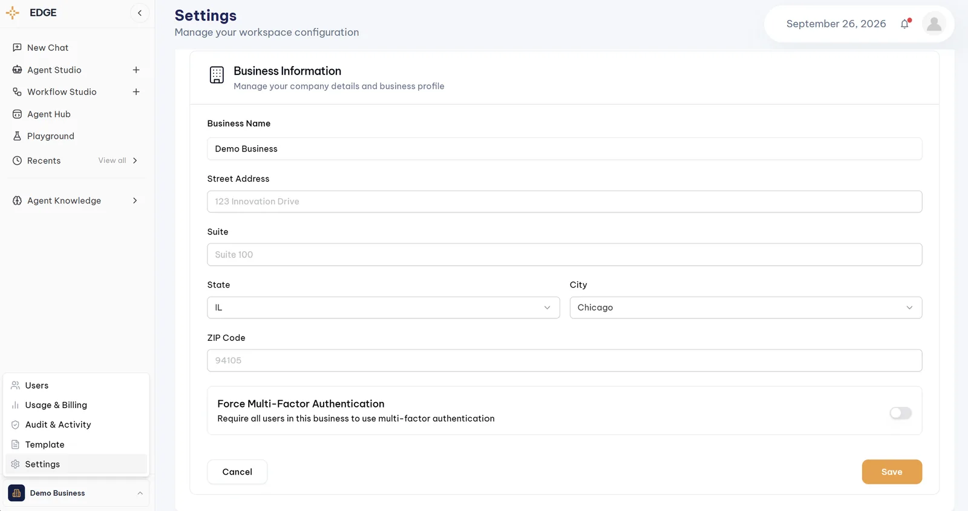This screenshot has height=511, width=968.
Task: Expand the Agent Knowledge section chevron
Action: (x=135, y=200)
